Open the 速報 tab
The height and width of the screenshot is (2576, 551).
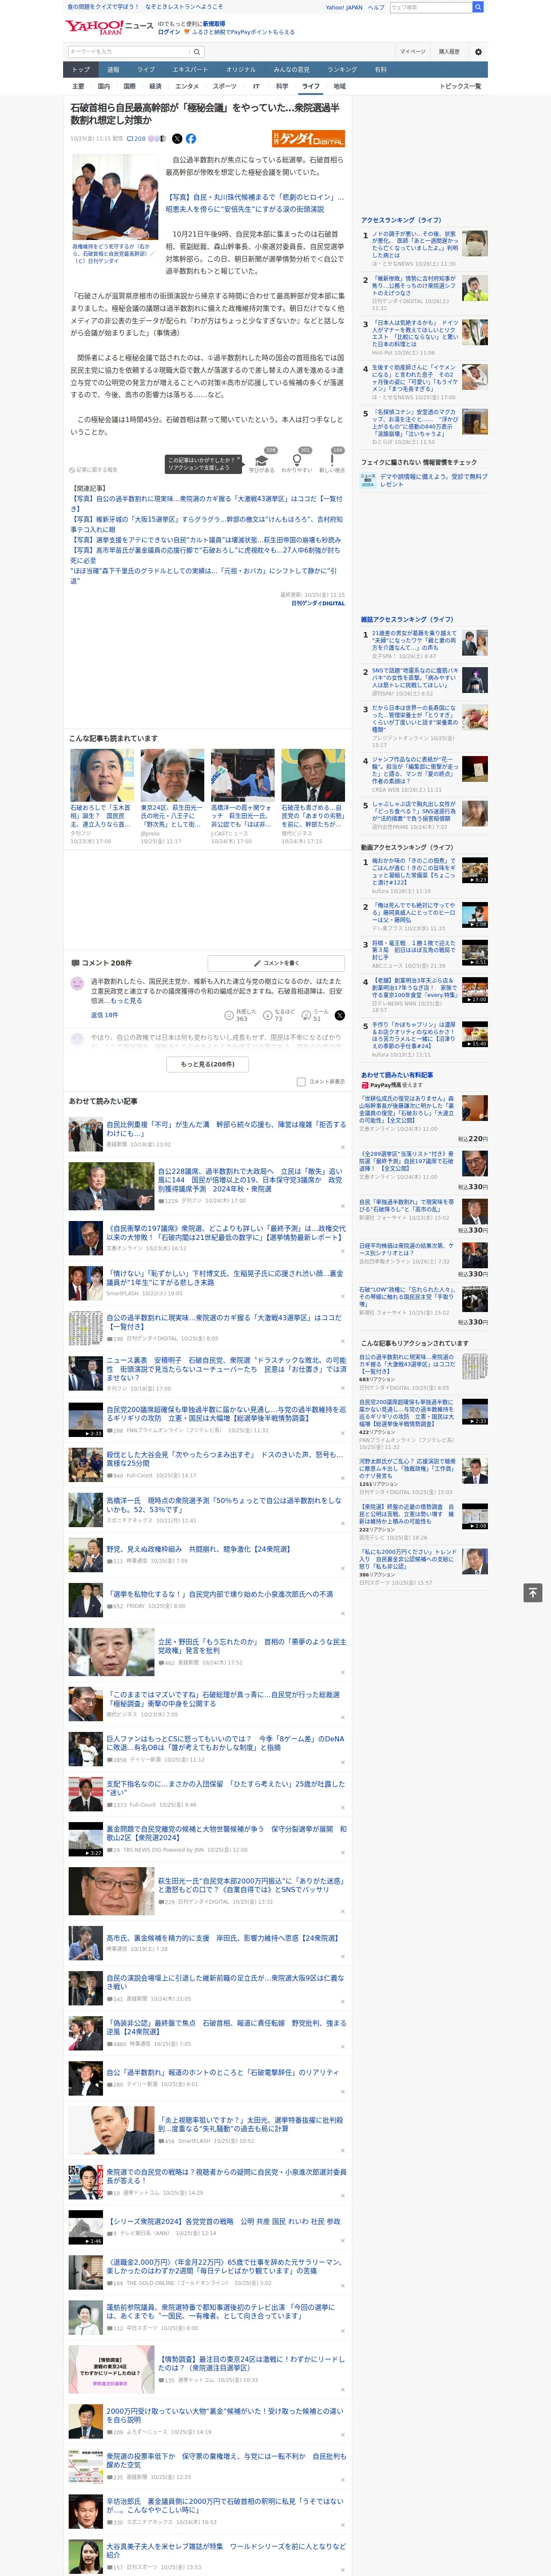point(113,69)
